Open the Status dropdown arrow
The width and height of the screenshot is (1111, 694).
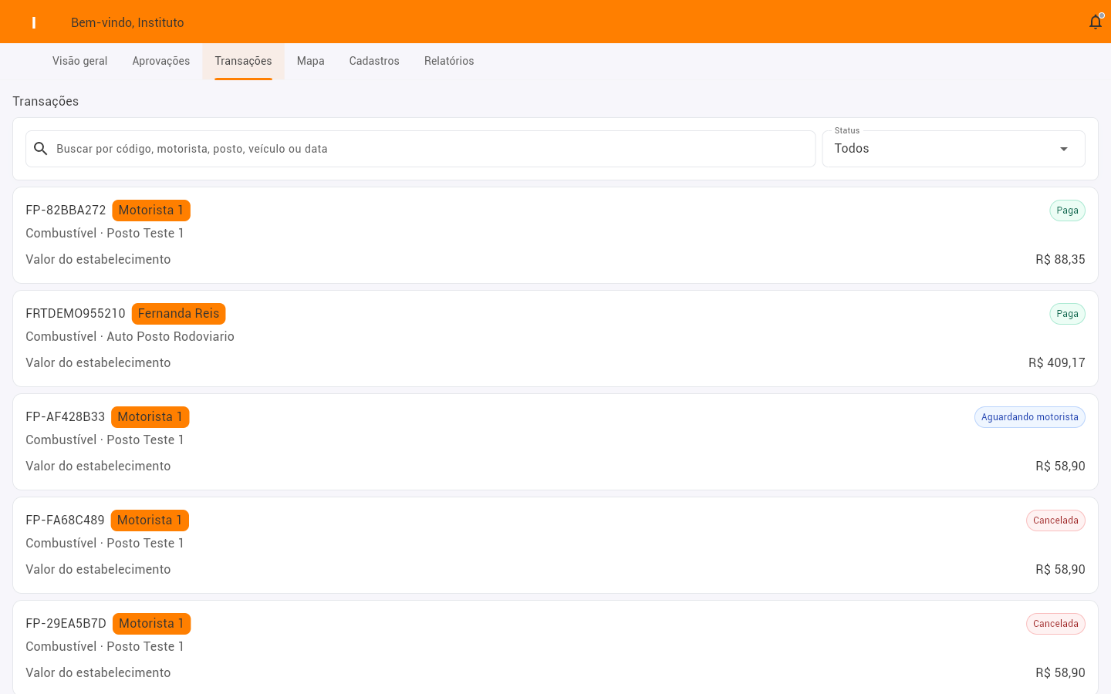coord(1064,149)
